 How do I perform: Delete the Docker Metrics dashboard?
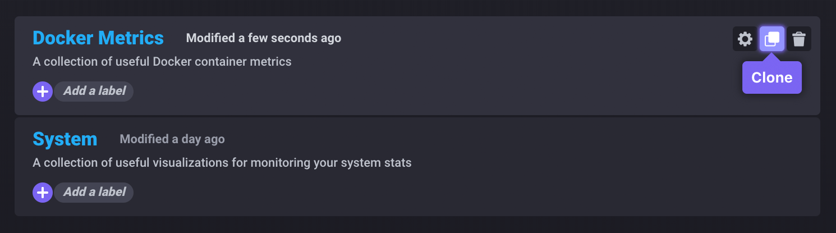[799, 39]
